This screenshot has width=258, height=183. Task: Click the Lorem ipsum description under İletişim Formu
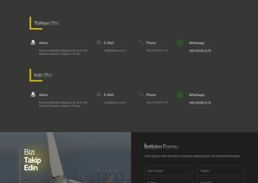192,156
